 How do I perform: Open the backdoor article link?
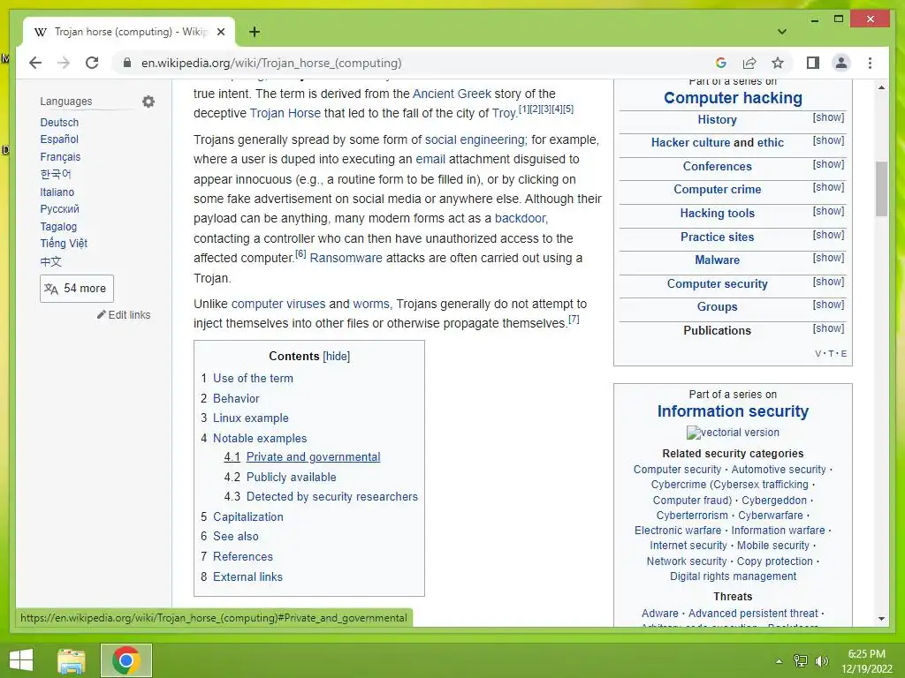coord(520,218)
